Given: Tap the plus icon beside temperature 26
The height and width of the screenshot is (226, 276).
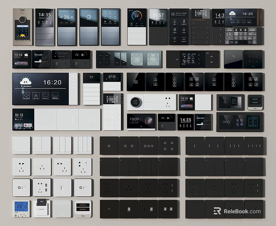Looking at the screenshot, I should tap(72, 17).
